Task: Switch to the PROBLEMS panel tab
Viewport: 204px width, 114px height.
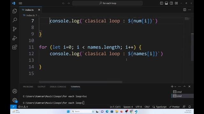Action: [x=28, y=86]
